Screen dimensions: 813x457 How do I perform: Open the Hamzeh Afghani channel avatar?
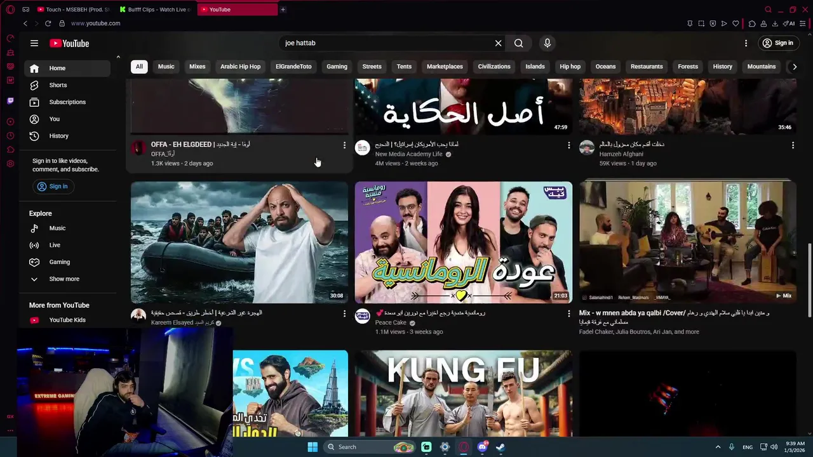pyautogui.click(x=587, y=148)
